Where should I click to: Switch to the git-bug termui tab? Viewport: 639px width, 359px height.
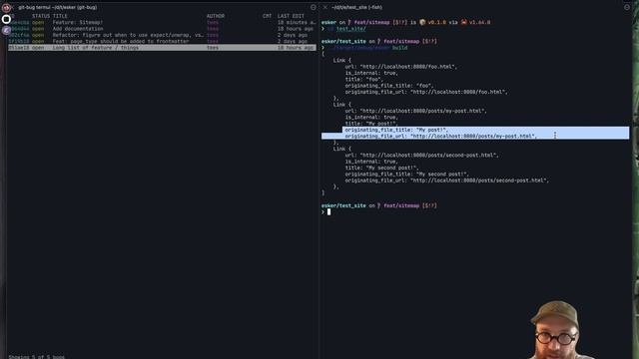click(x=58, y=7)
